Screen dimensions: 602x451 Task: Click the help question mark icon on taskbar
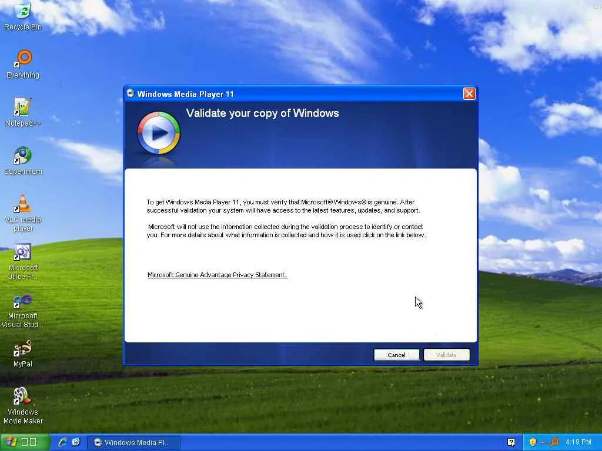coord(511,442)
